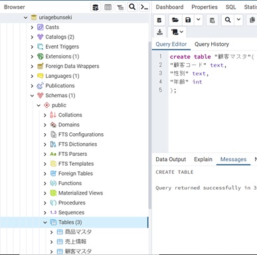The width and height of the screenshot is (257, 255).
Task: Click the public schema diamond icon
Action: tap(46, 105)
